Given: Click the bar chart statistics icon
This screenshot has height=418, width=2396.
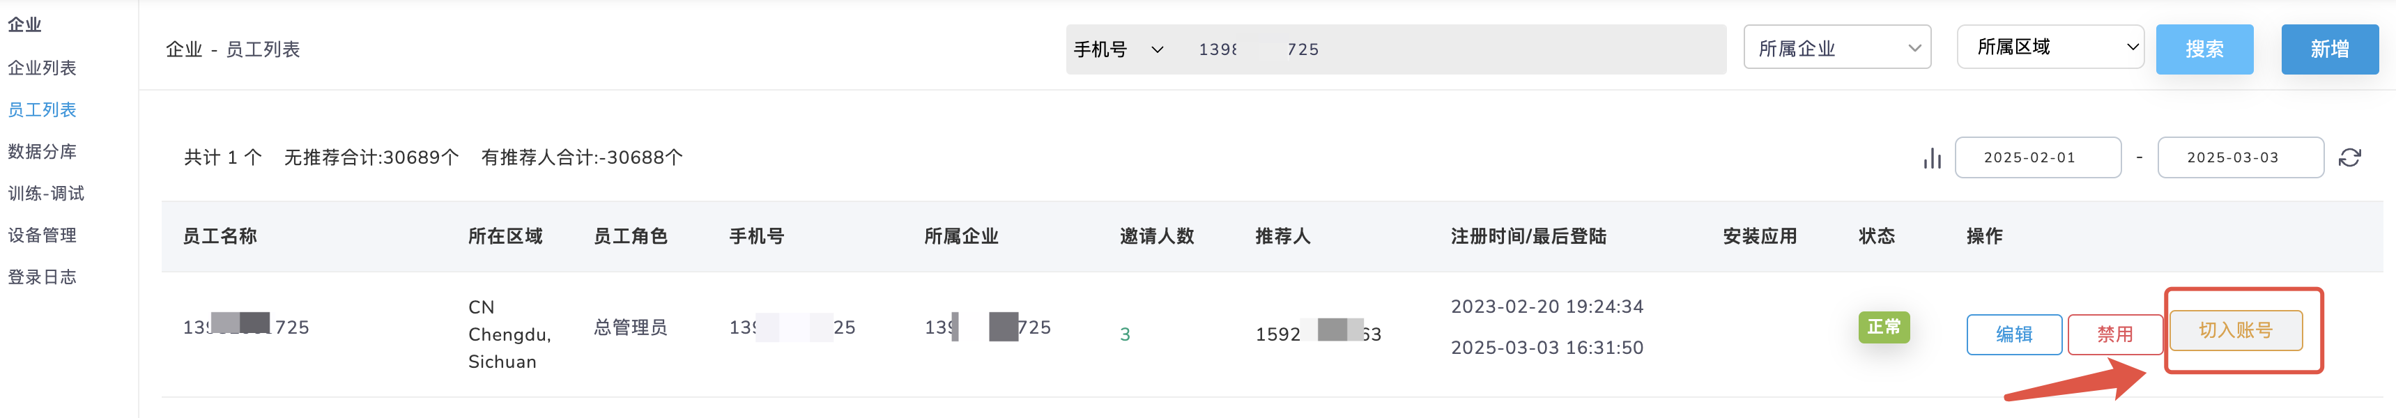Looking at the screenshot, I should [x=1932, y=158].
